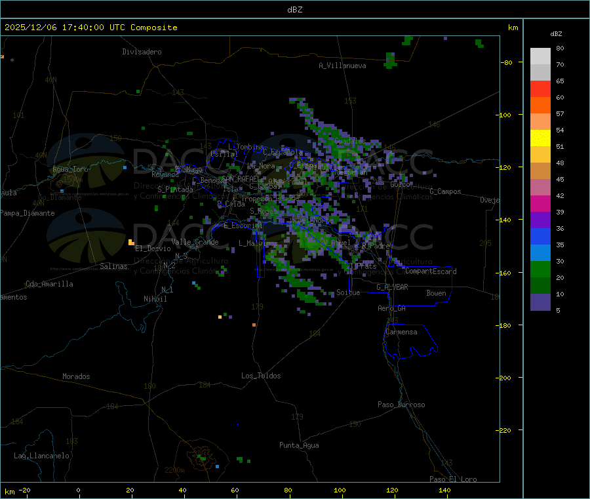
Task: Click the Paso_Barroso map label
Action: [401, 405]
